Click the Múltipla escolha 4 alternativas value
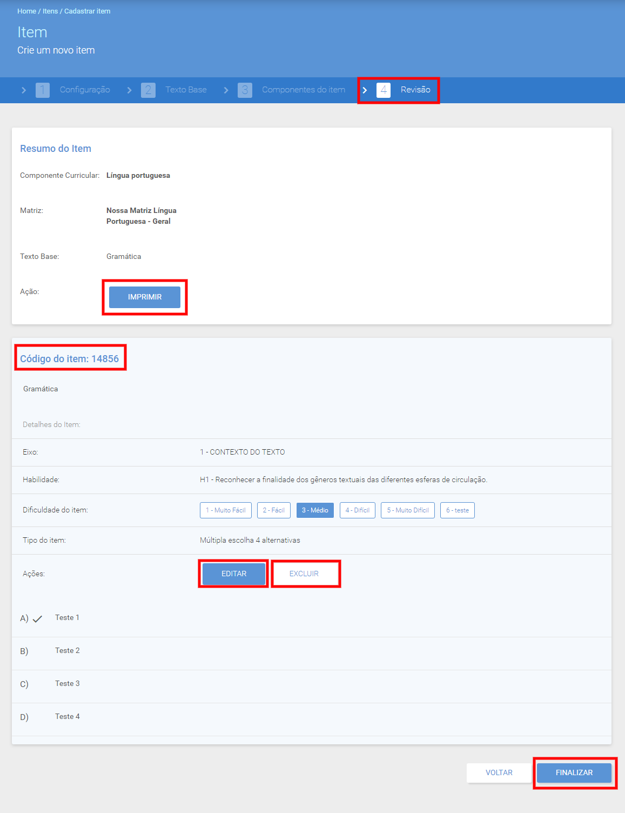Screen dimensions: 625x813 point(250,541)
